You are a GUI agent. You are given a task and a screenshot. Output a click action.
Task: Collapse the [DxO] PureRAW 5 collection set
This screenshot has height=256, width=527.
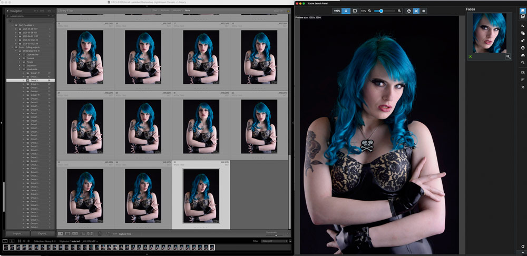point(12,25)
